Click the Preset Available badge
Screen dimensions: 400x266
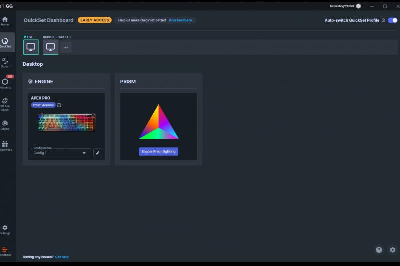pyautogui.click(x=43, y=105)
